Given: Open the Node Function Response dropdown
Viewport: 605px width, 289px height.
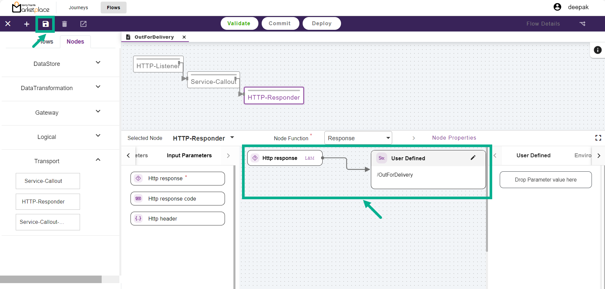Looking at the screenshot, I should 388,138.
